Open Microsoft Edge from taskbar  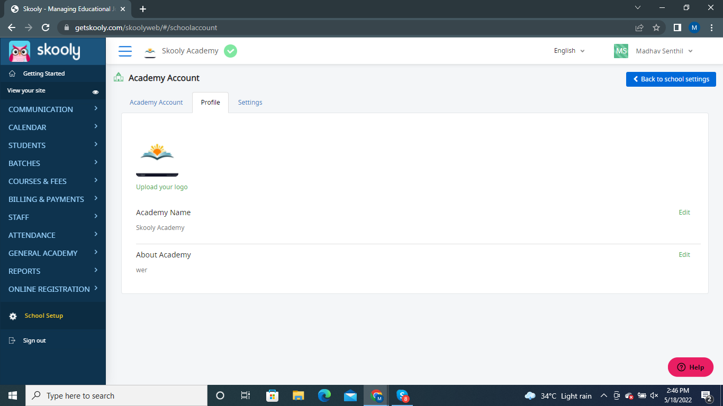324,395
